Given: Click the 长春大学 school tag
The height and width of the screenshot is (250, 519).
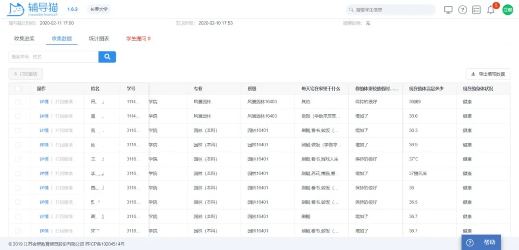Looking at the screenshot, I should (x=99, y=9).
